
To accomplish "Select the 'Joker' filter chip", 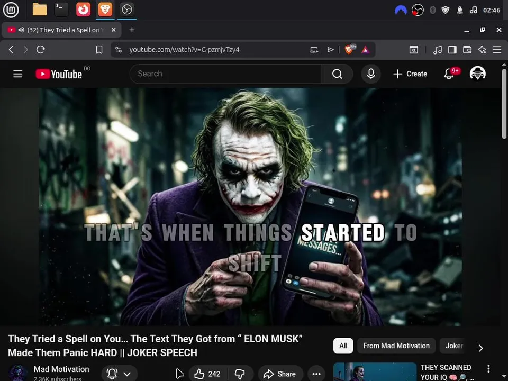I will 453,346.
